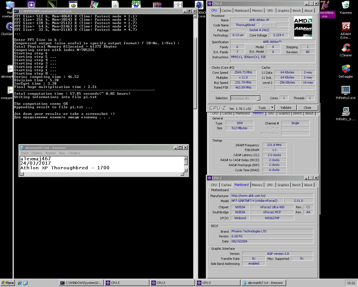Open the Правка menu in Блокнот
Image resolution: width=358 pixels, height=287 pixels.
tap(37, 153)
